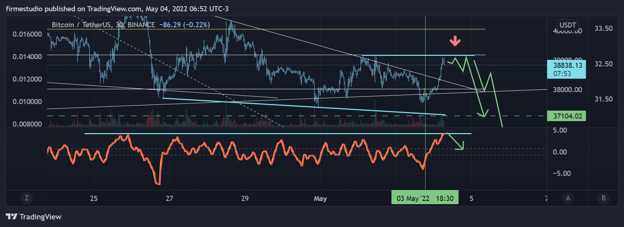The height and width of the screenshot is (227, 624).
Task: Click the −5.00 indicator axis value
Action: (x=562, y=173)
